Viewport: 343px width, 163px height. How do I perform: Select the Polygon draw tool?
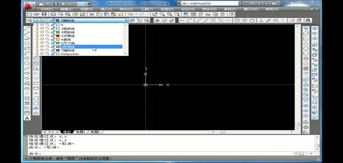tap(27, 44)
